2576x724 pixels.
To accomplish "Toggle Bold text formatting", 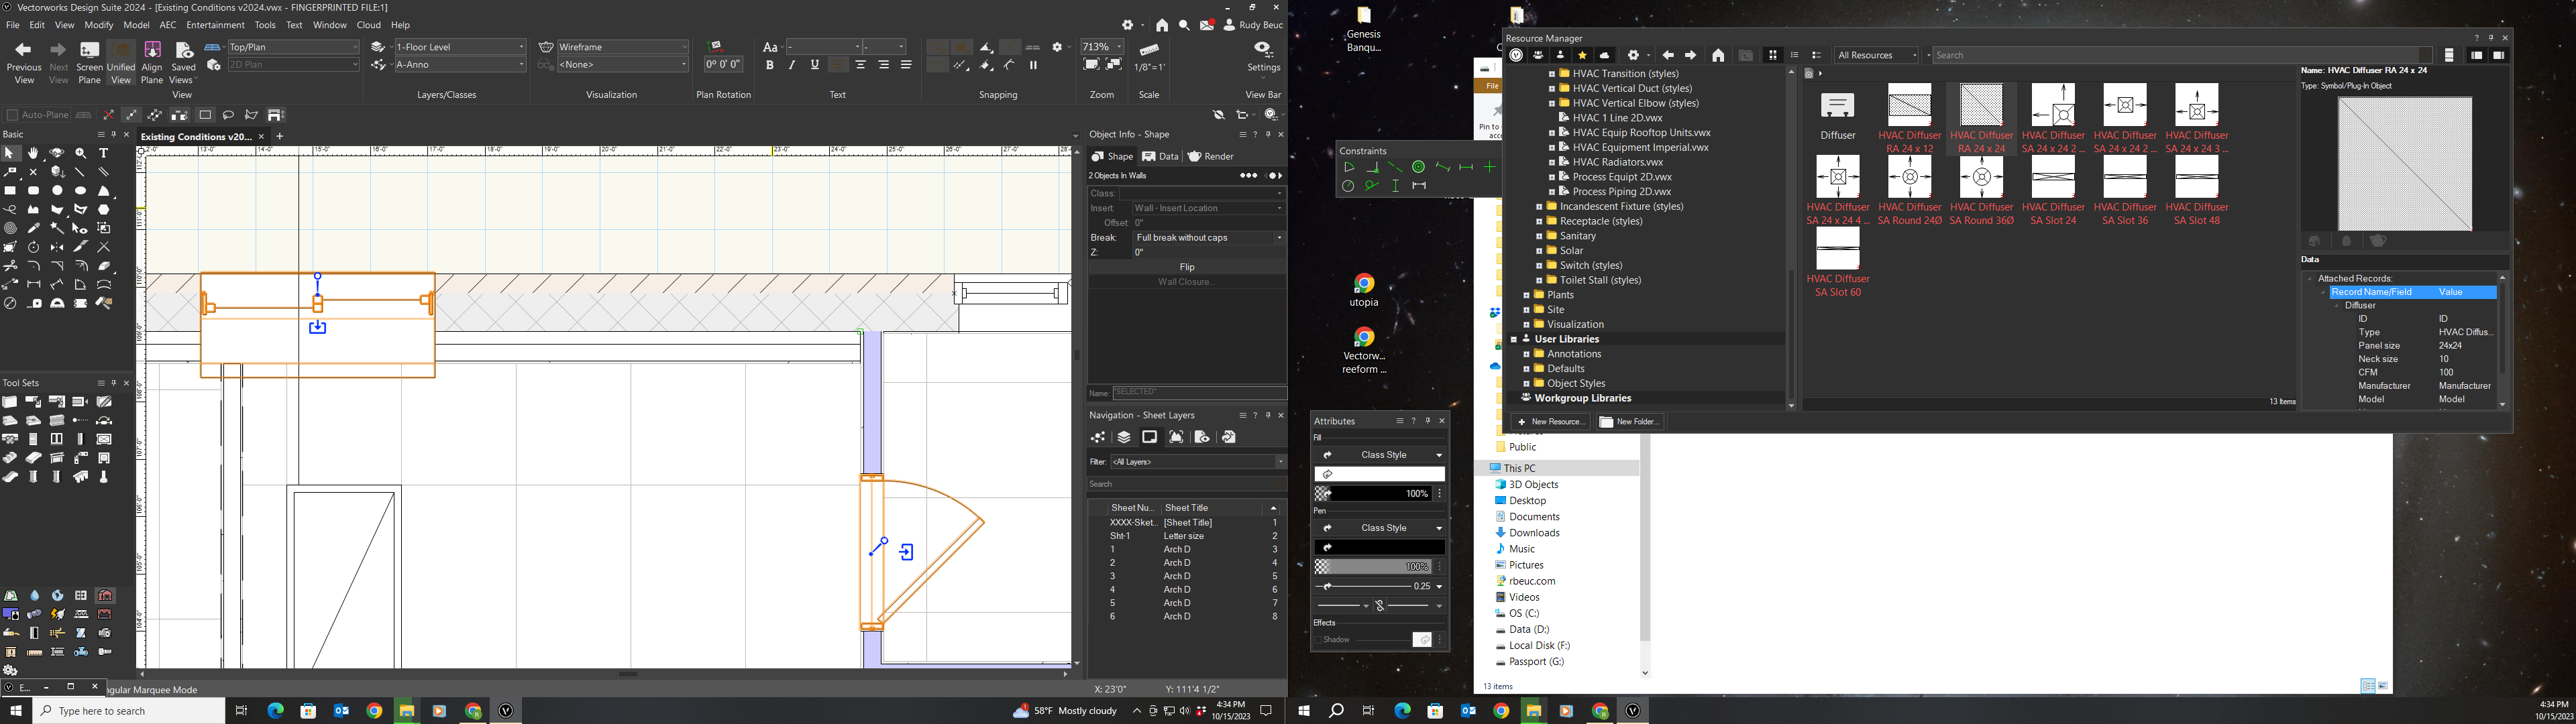I will 769,65.
